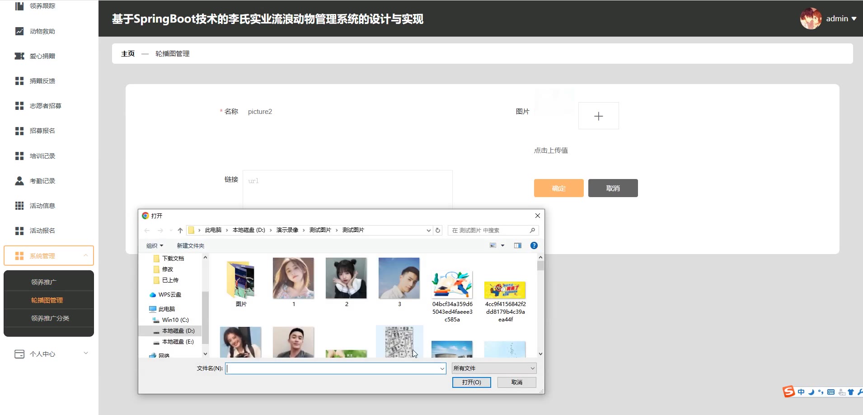This screenshot has height=415, width=863.
Task: Refresh the file dialog folder view
Action: (437, 231)
